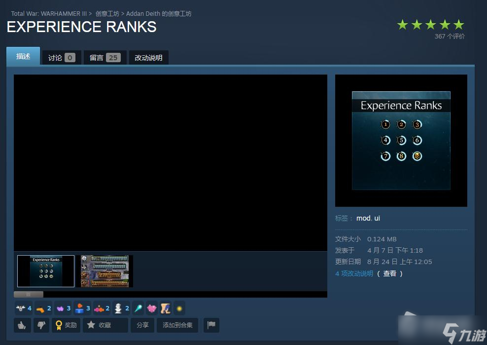Viewport: 487px width, 345px height.
Task: Click the 367 个评价 rating count
Action: point(450,36)
